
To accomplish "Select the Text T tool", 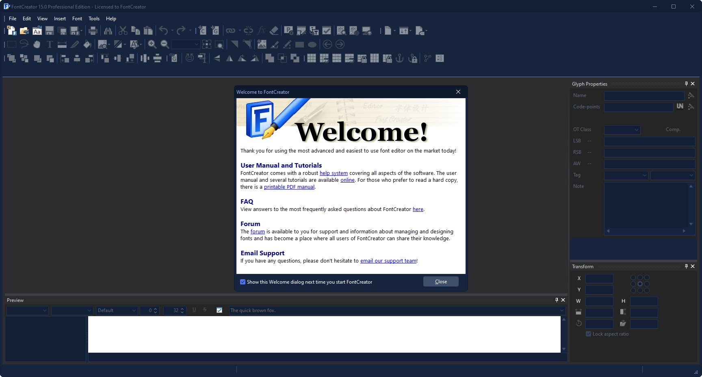I will tap(50, 44).
